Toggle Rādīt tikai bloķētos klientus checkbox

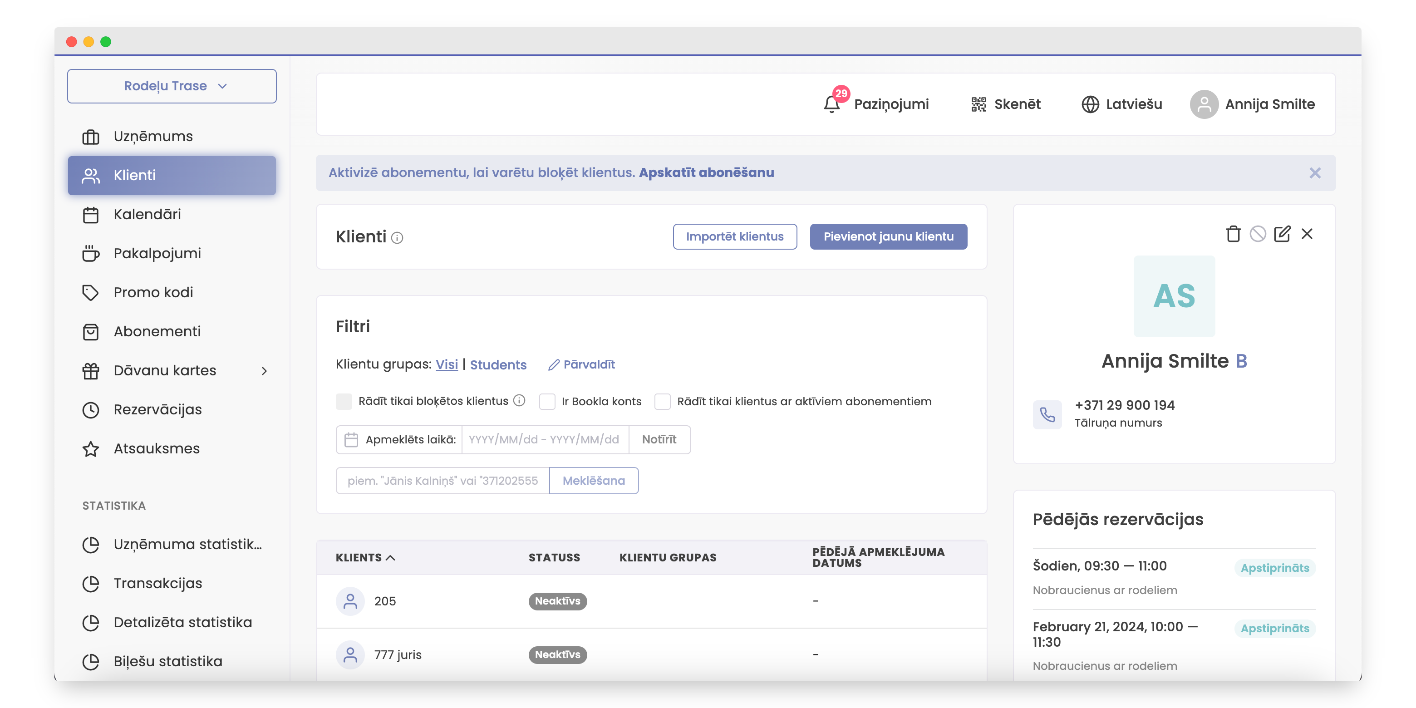click(x=344, y=401)
